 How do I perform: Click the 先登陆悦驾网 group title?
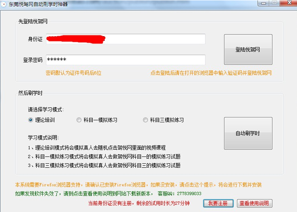coord(33,21)
